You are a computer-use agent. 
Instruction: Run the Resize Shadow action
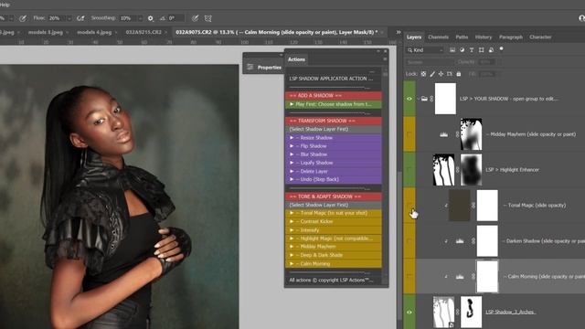click(x=333, y=138)
